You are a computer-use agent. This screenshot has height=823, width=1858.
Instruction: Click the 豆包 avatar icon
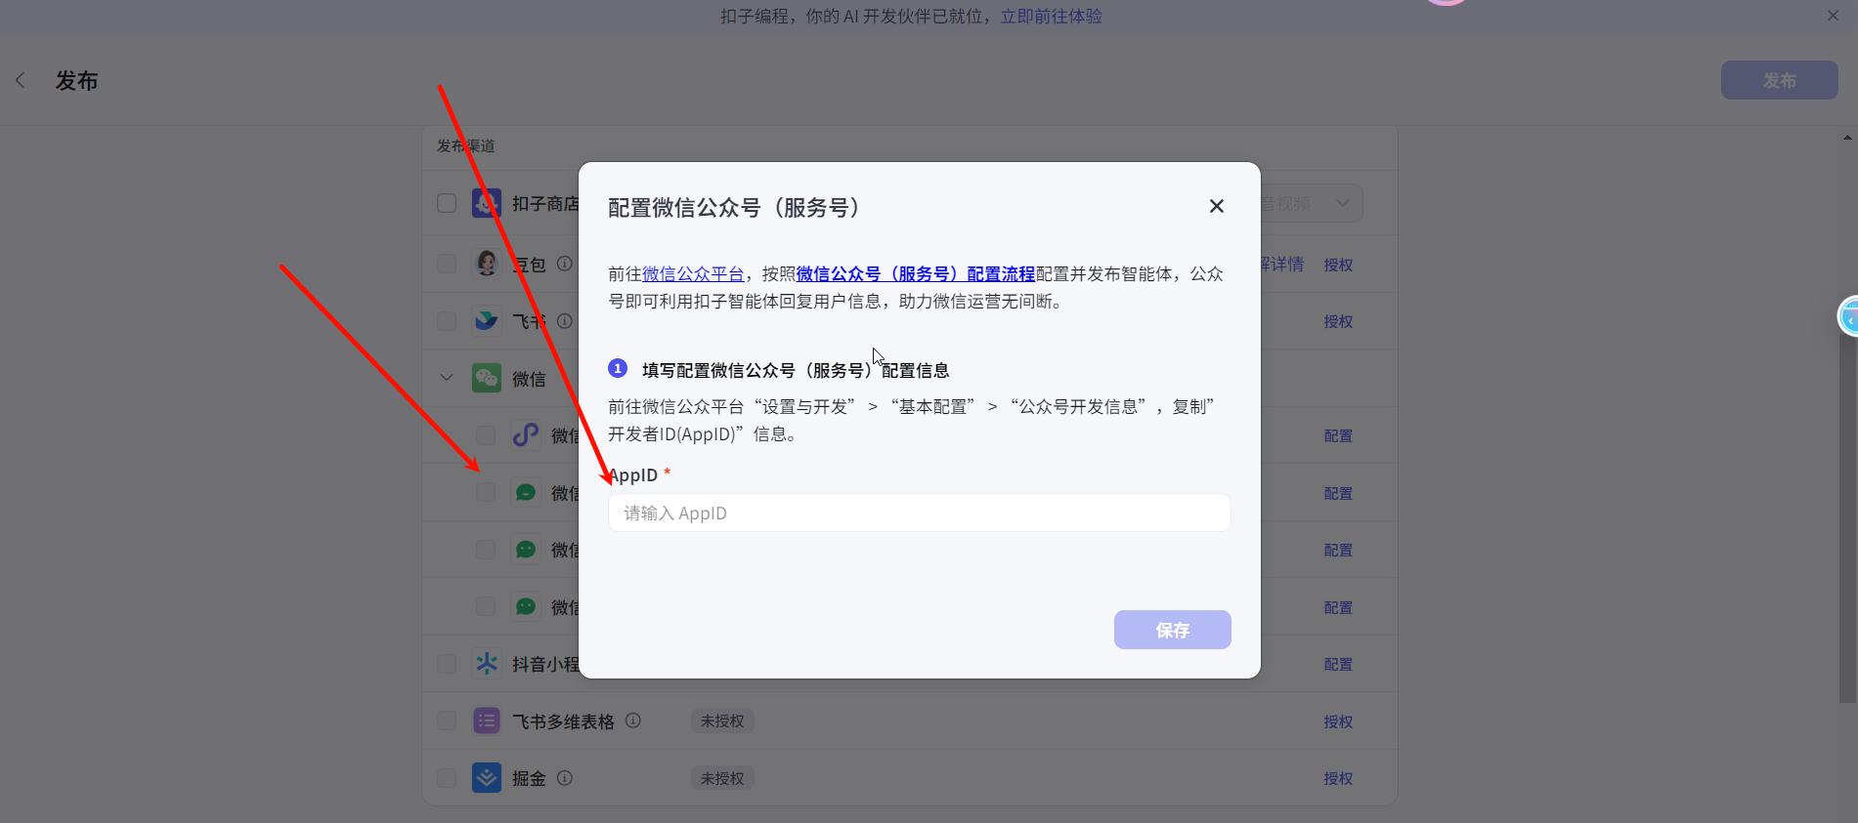tap(487, 264)
